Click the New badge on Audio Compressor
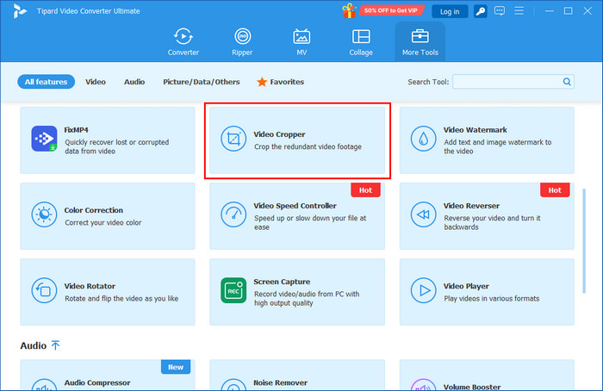The image size is (603, 391). tap(176, 367)
